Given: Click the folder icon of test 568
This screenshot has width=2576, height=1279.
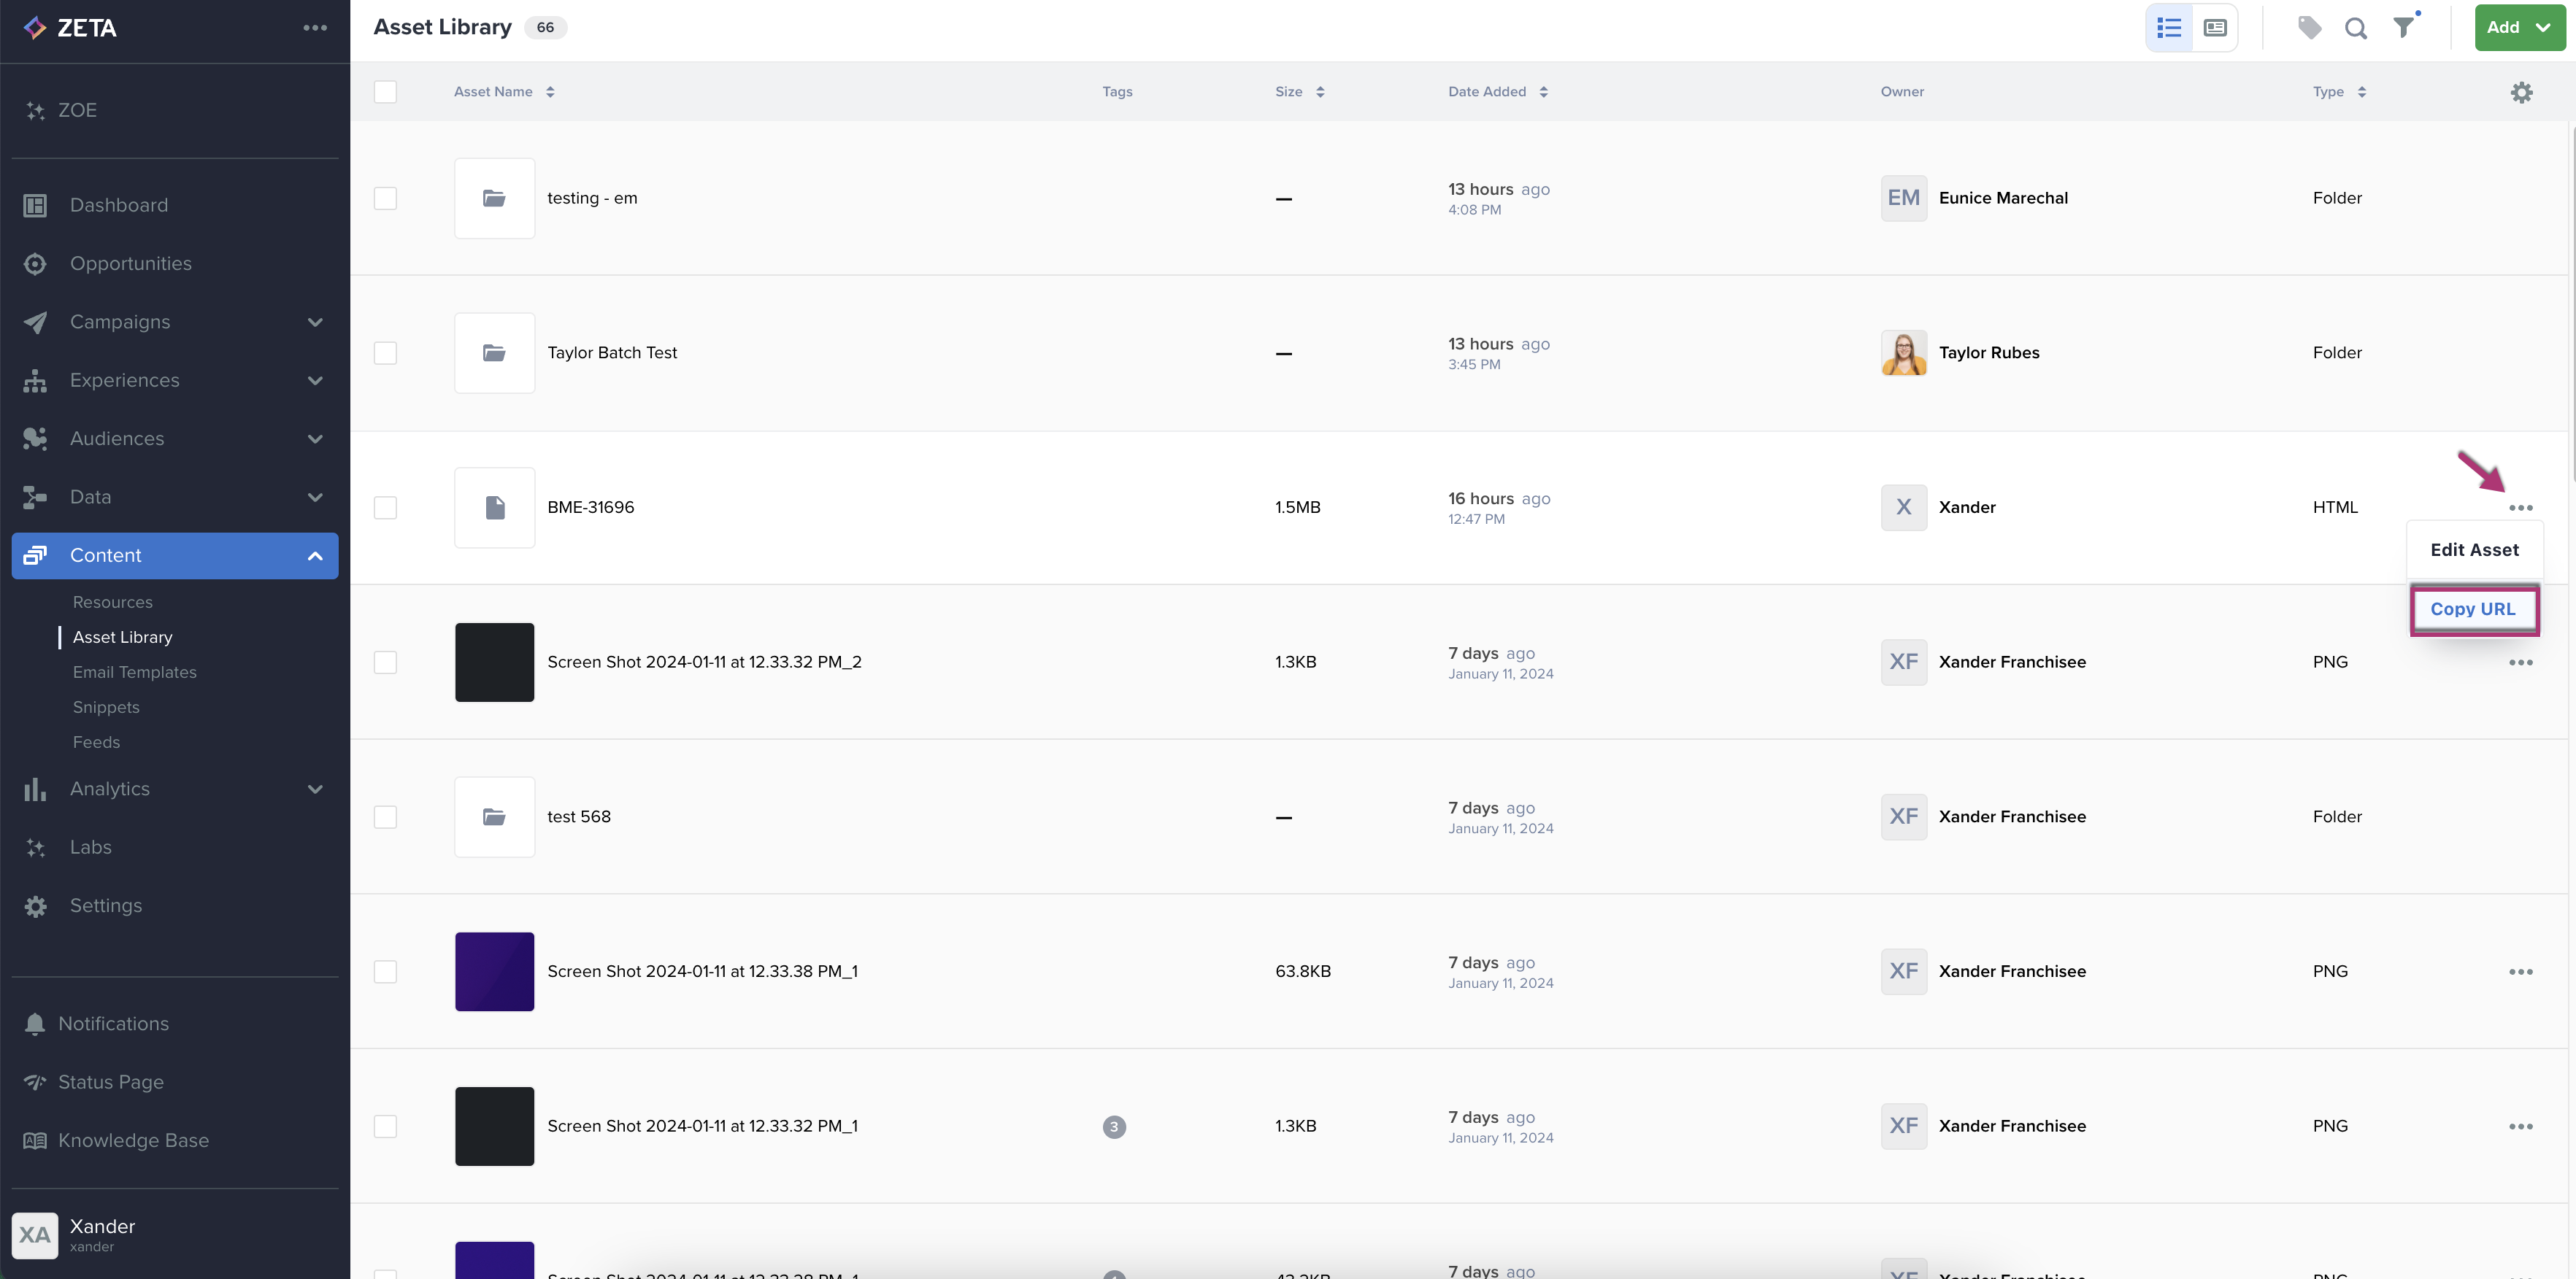Looking at the screenshot, I should tap(494, 817).
